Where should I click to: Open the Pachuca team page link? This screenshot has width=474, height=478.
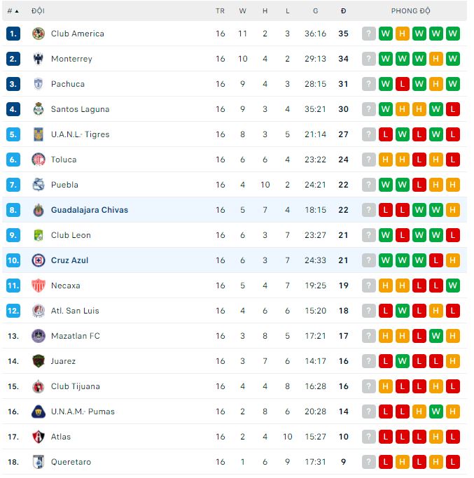(x=67, y=84)
